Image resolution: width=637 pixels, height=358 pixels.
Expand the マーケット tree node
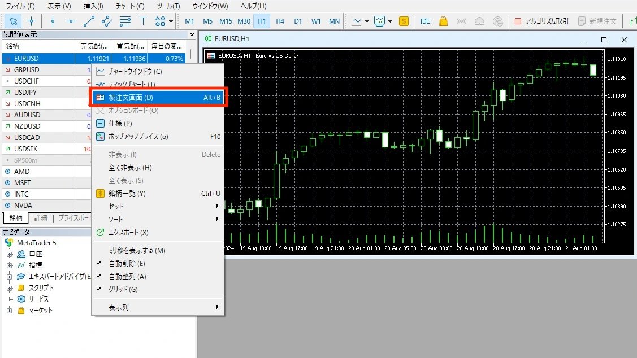9,311
